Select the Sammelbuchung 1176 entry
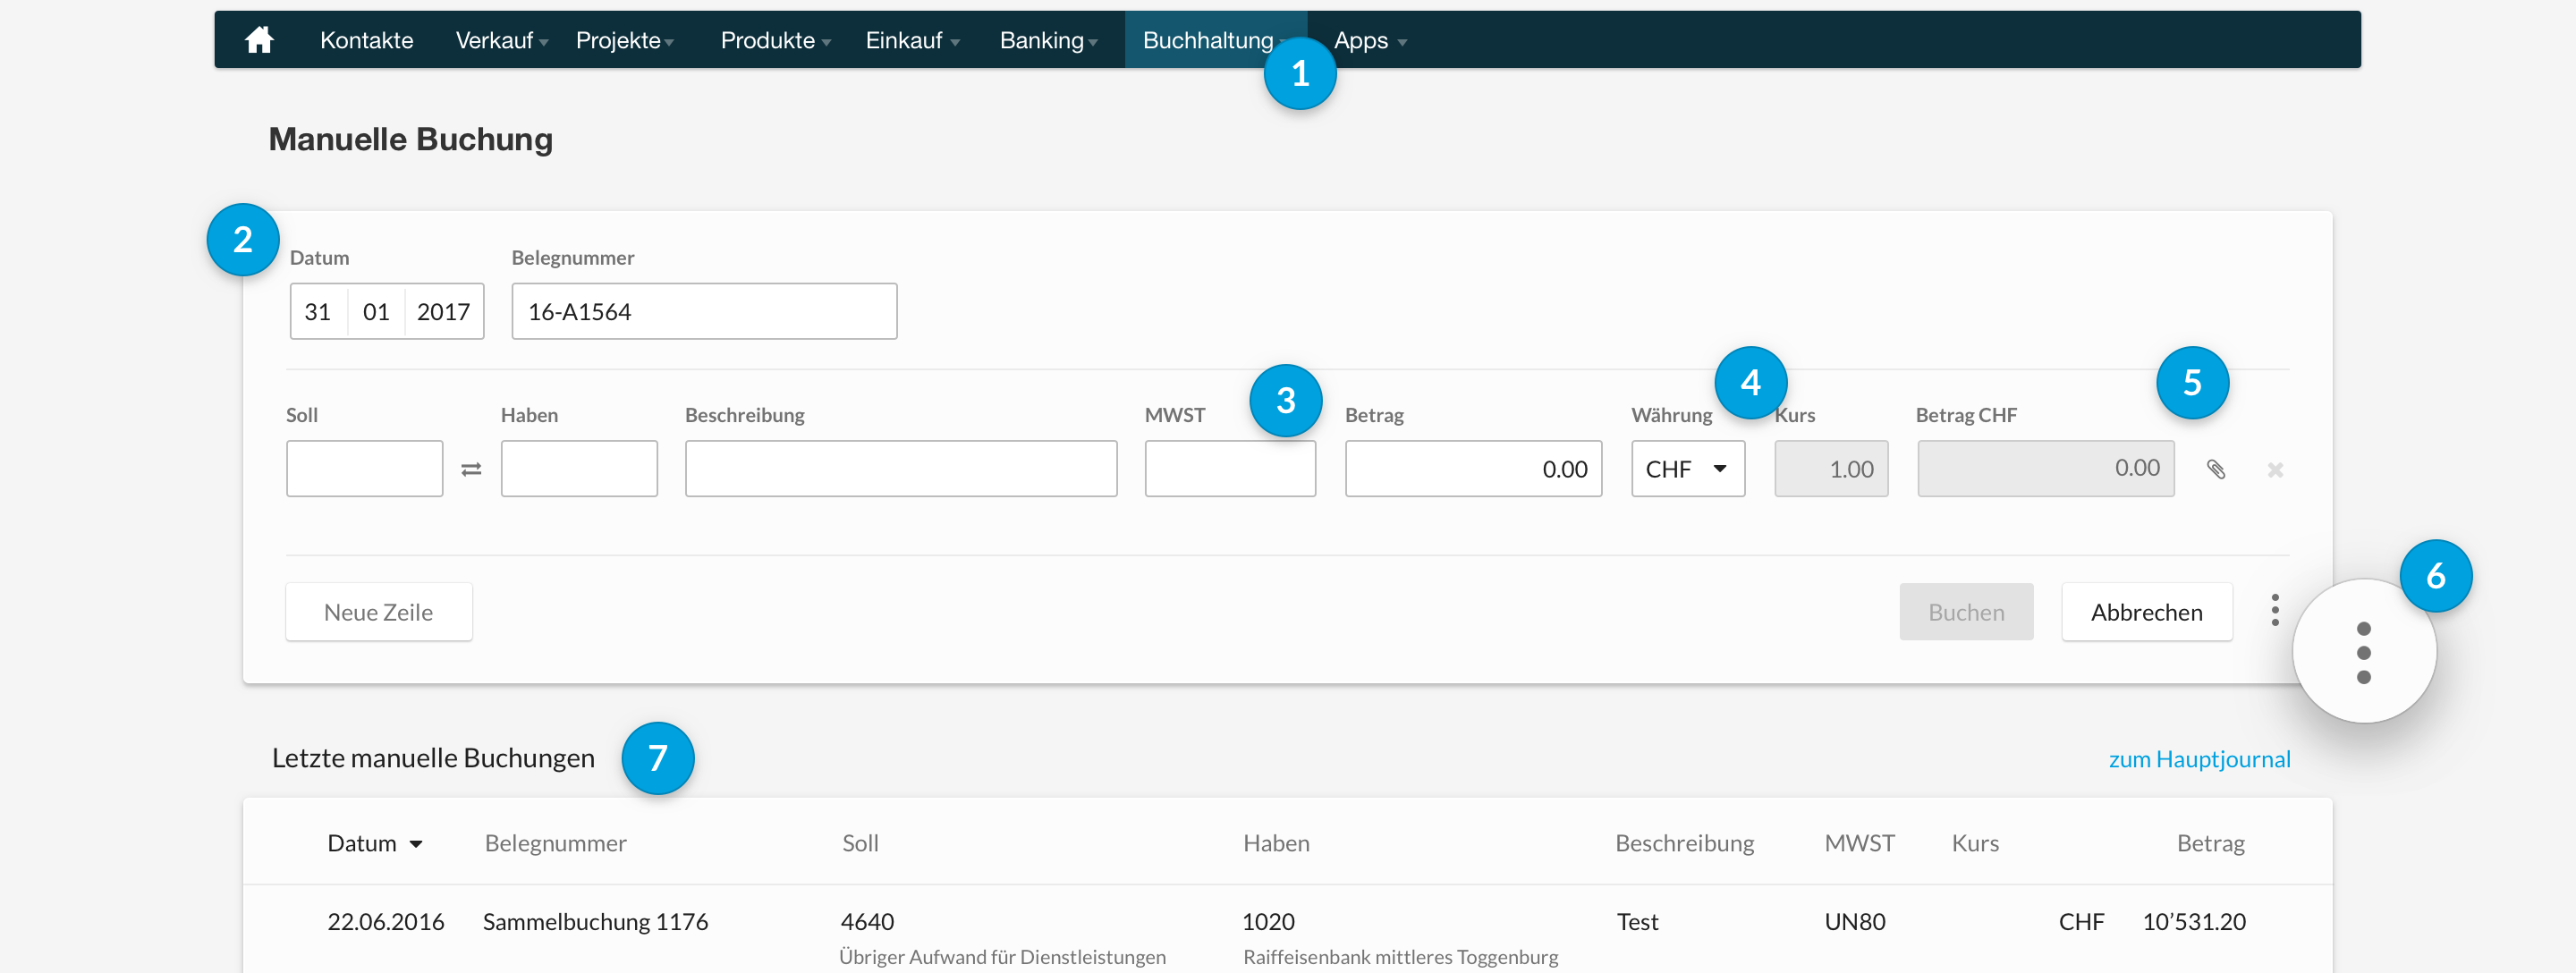 [x=595, y=921]
